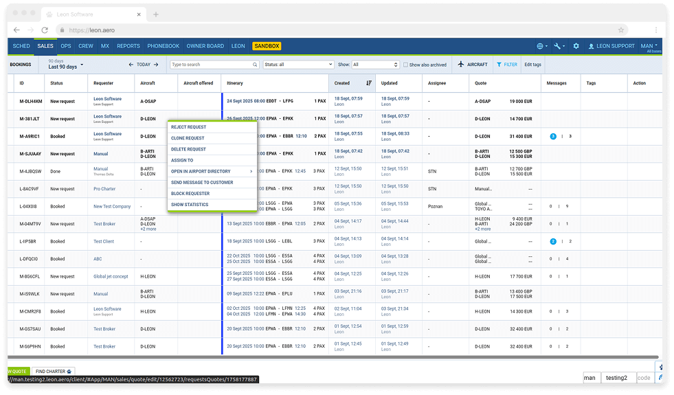Image resolution: width=674 pixels, height=395 pixels.
Task: Expand the MAN base selector
Action: (x=649, y=46)
